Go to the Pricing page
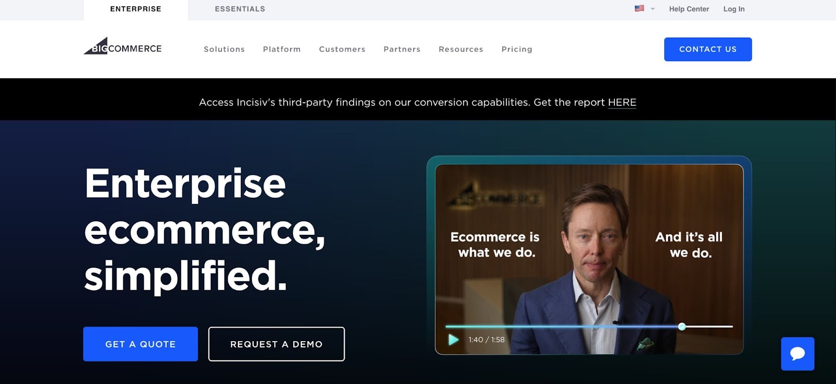Screen dimensions: 836x384 [517, 49]
